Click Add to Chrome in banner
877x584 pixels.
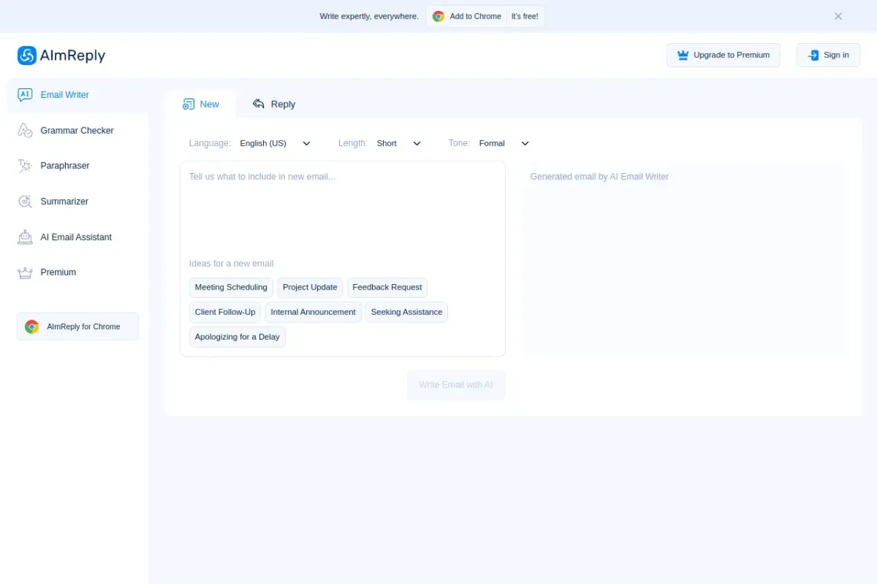coord(485,16)
